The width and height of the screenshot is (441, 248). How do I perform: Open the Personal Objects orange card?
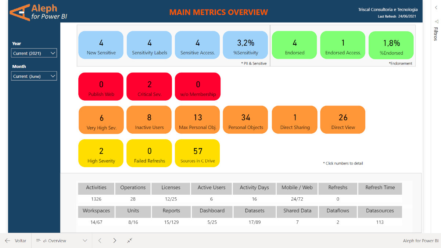(x=245, y=119)
